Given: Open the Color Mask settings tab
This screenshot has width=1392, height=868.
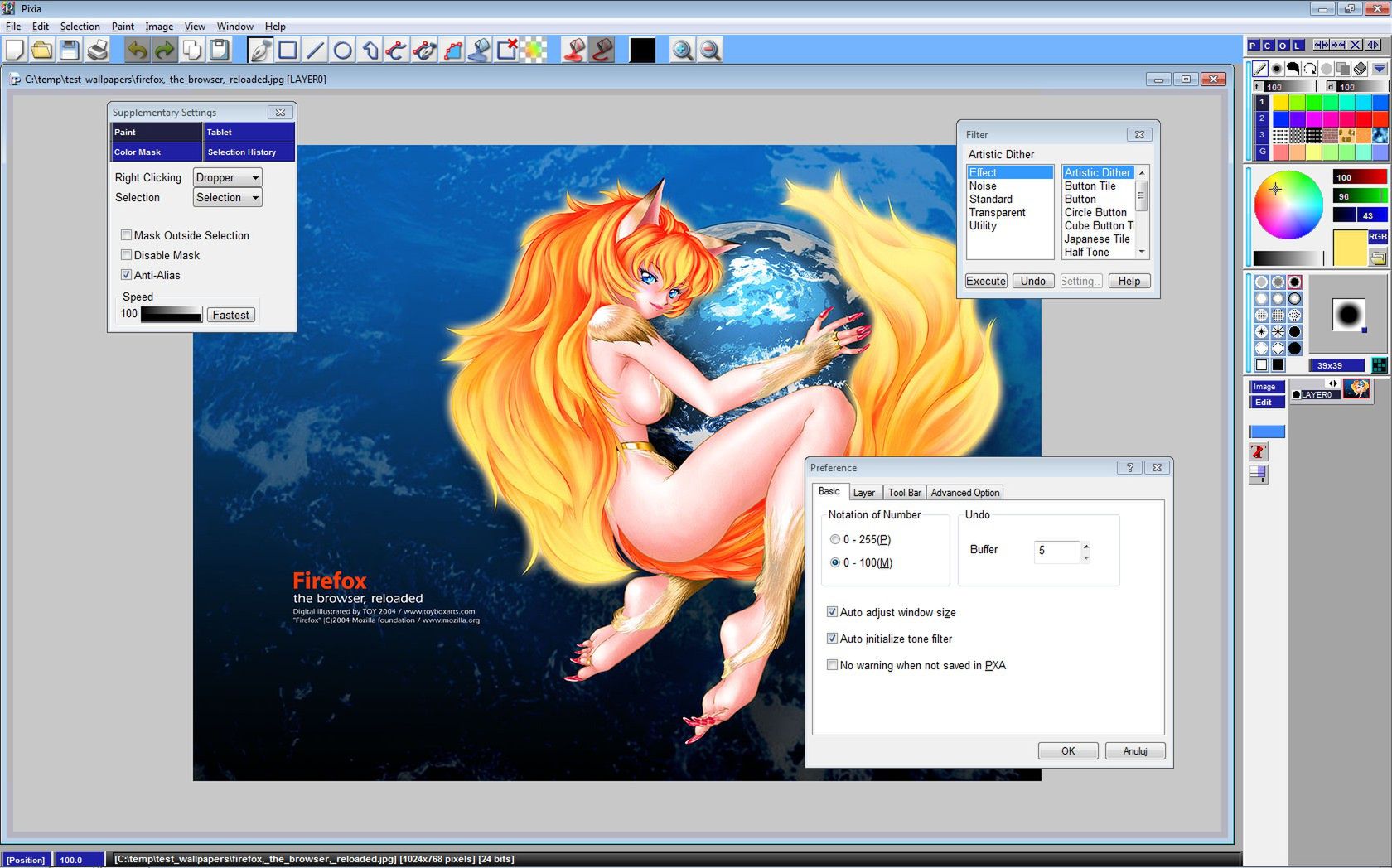Looking at the screenshot, I should [157, 152].
